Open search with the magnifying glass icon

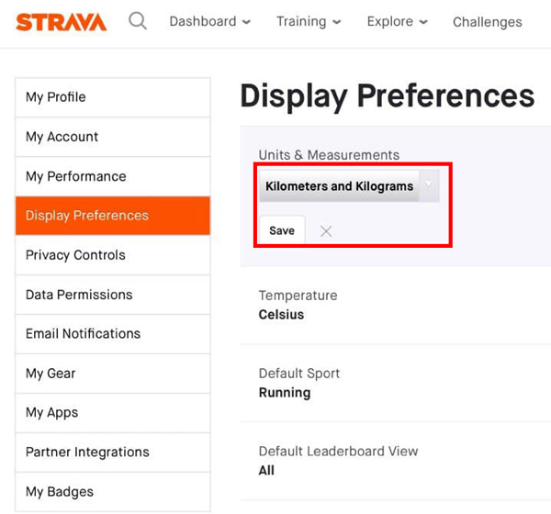coord(138,20)
